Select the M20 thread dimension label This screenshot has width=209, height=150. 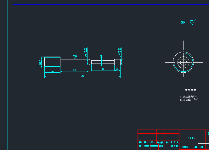(x=40, y=62)
